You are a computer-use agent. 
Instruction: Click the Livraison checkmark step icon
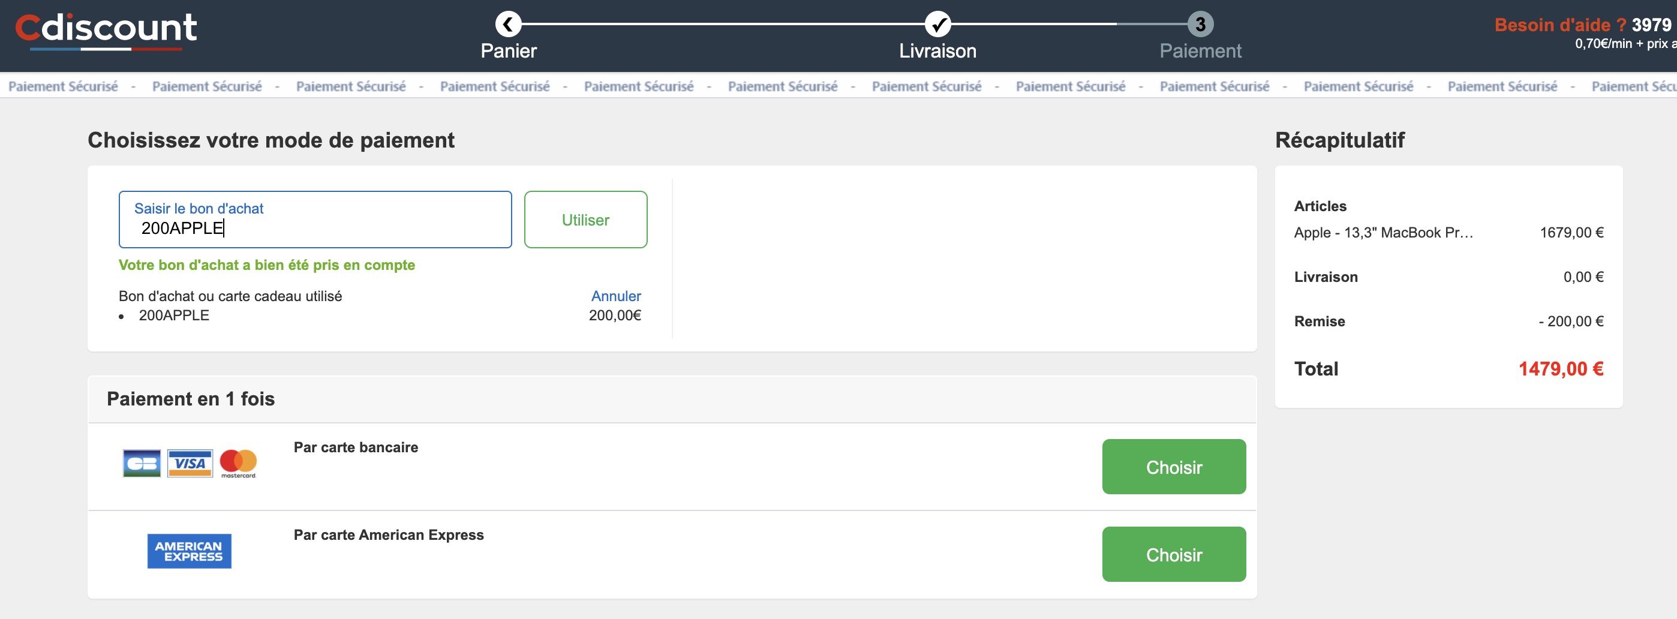tap(937, 25)
